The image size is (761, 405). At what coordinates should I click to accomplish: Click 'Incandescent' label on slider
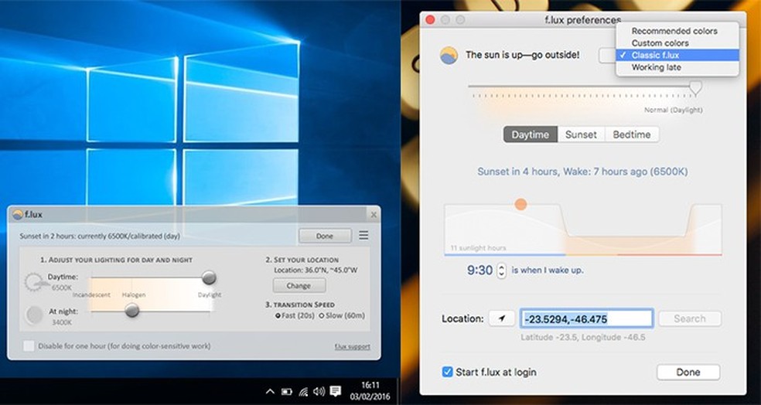[x=91, y=294]
